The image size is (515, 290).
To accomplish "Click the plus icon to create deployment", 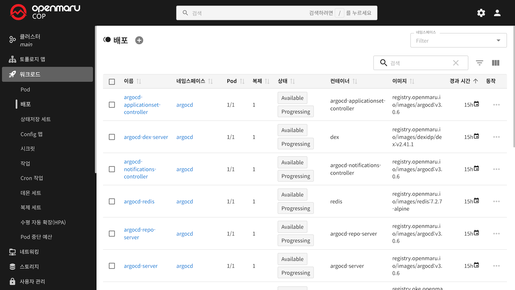I will [x=139, y=40].
